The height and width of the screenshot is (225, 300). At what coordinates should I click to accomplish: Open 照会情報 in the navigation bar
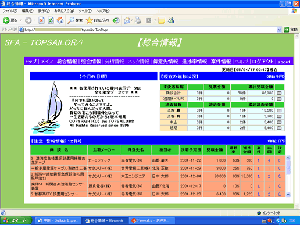[x=91, y=62]
